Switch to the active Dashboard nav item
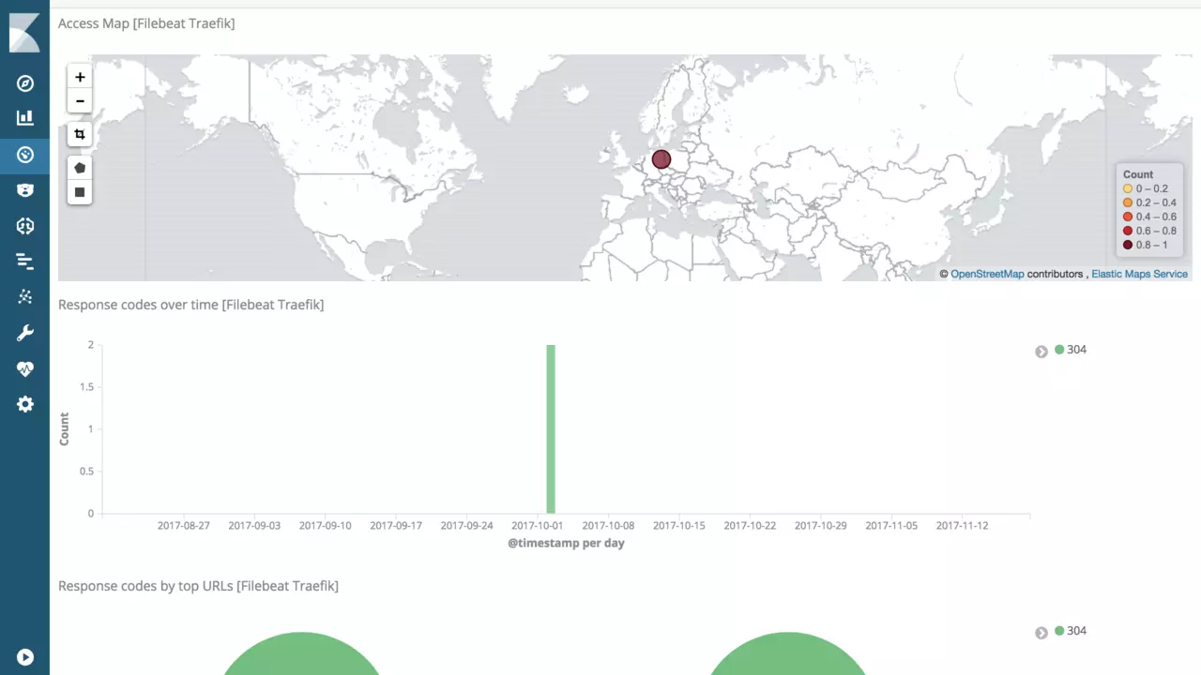Screen dimensions: 1201x675 tap(25, 155)
